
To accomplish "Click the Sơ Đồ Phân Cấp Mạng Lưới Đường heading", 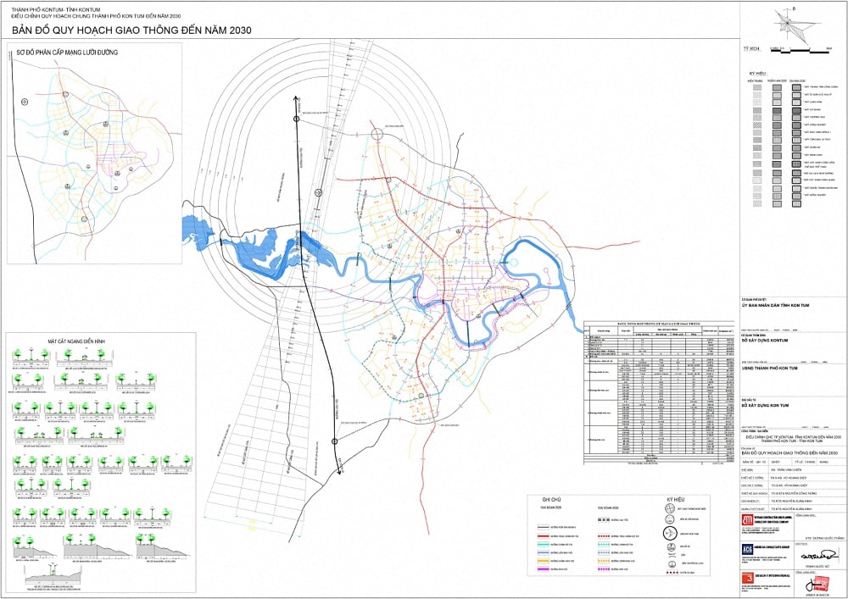I will pyautogui.click(x=67, y=53).
